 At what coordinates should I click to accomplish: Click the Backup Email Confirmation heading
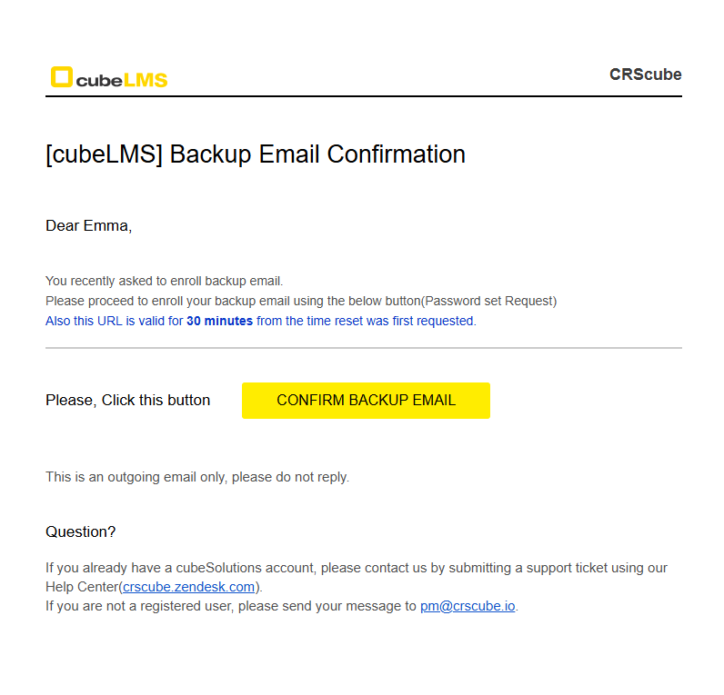coord(255,154)
